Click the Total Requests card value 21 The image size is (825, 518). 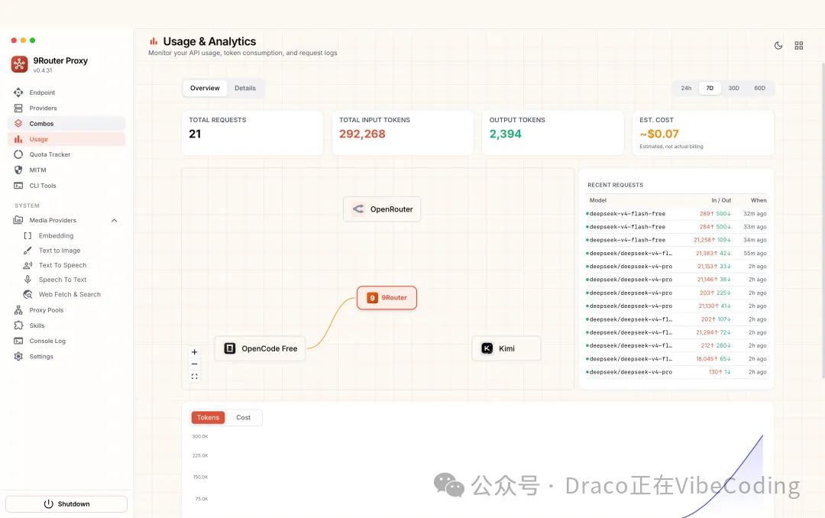[195, 134]
